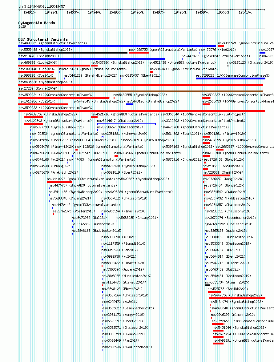Select nsv5559488 (ByrskaBishop2022) label
Screen dimensions: 274x362
[45, 50]
